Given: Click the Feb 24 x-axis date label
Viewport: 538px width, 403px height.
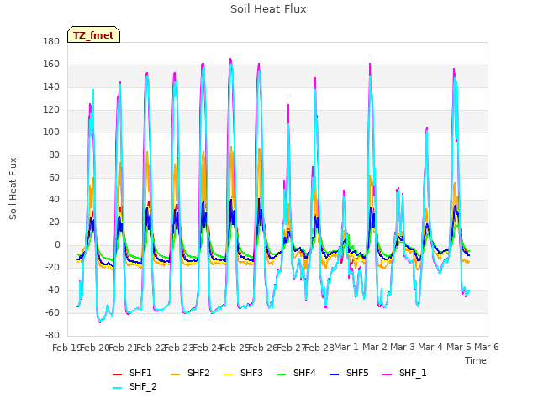Looking at the screenshot, I should point(208,348).
